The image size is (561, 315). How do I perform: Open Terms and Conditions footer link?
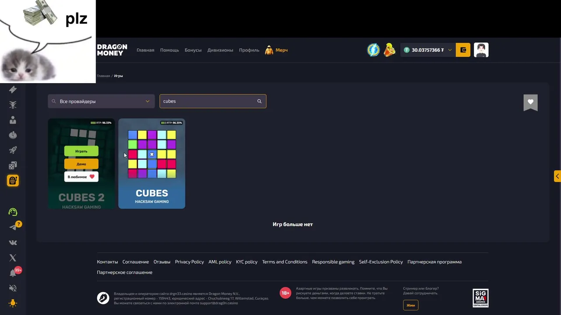(285, 262)
